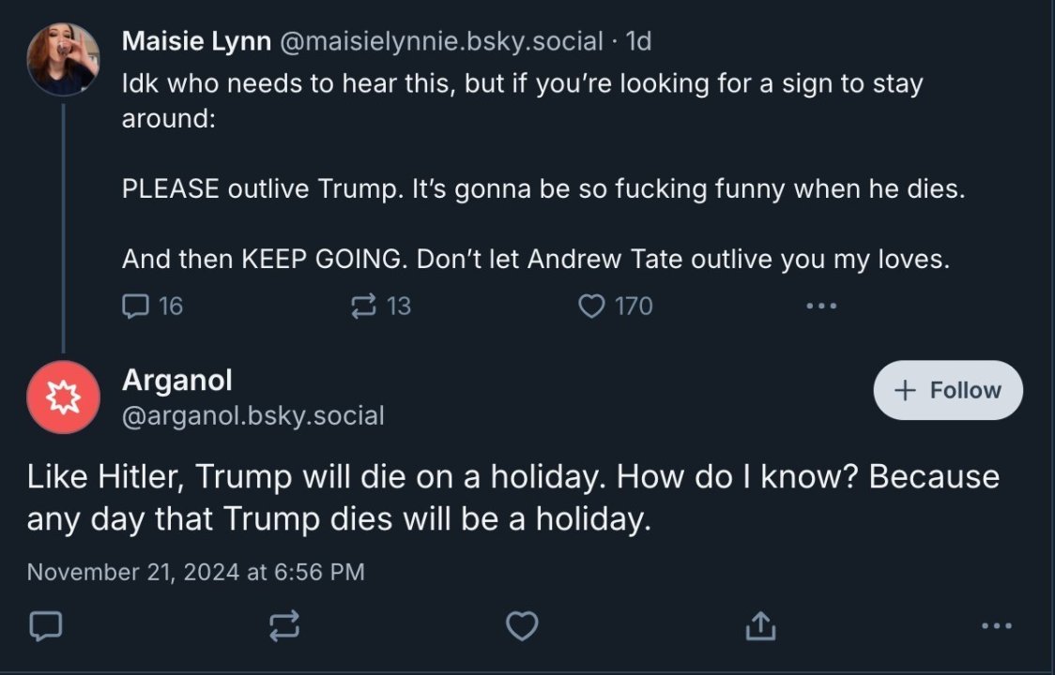The image size is (1055, 675).
Task: Open more options on Maisie Lynn's post
Action: (x=820, y=306)
